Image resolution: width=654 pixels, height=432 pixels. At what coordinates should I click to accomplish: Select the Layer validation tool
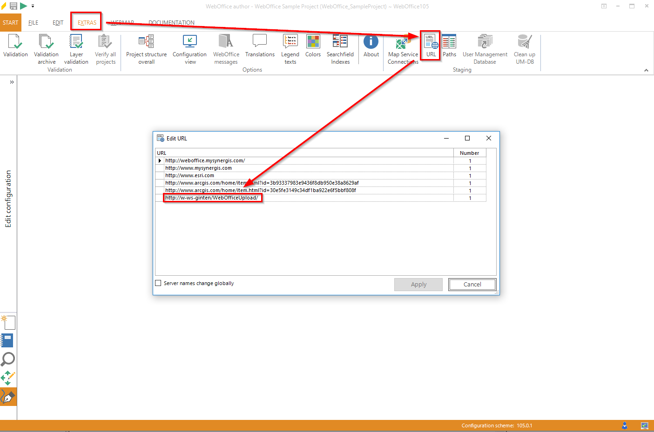tap(76, 47)
